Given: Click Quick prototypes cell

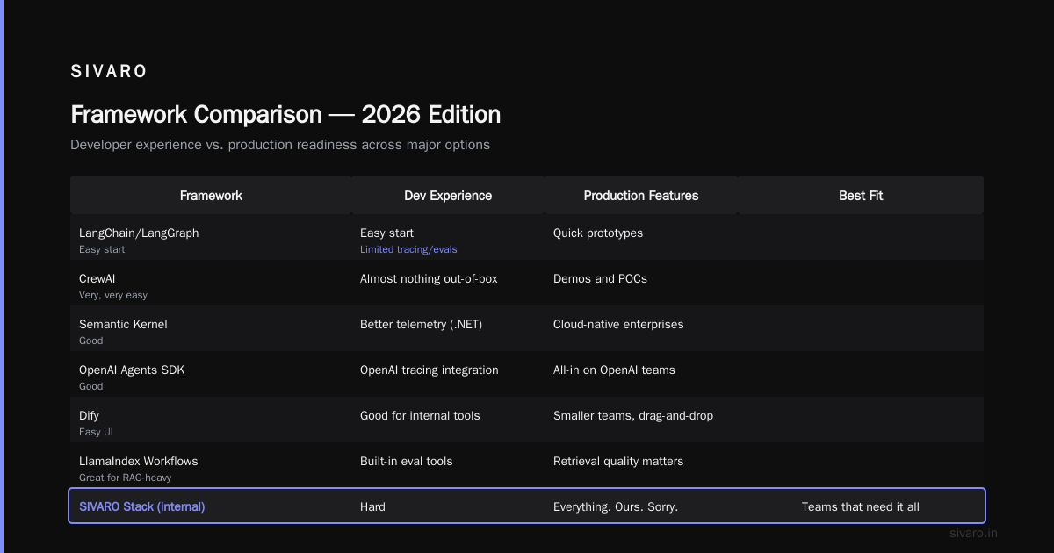Looking at the screenshot, I should pyautogui.click(x=598, y=233).
